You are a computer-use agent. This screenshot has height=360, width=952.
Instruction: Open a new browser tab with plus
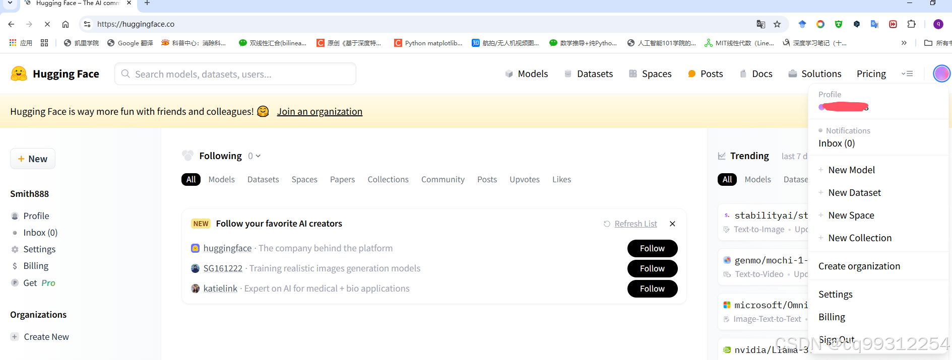coord(147,3)
